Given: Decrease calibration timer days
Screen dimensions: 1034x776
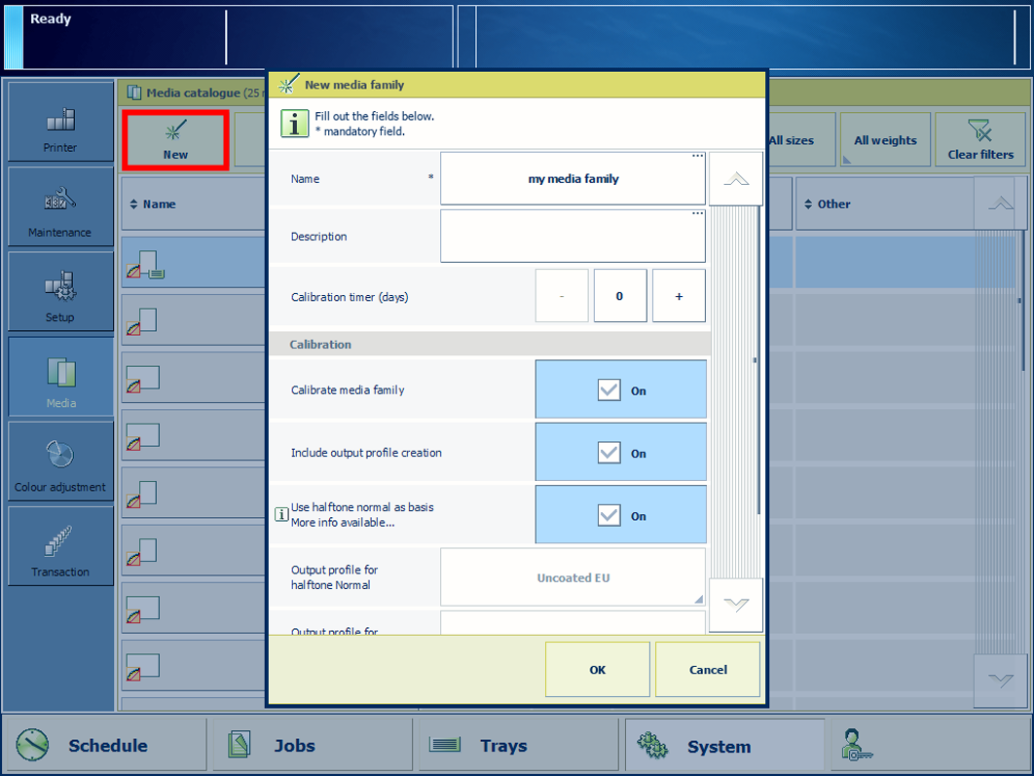Looking at the screenshot, I should coord(562,296).
